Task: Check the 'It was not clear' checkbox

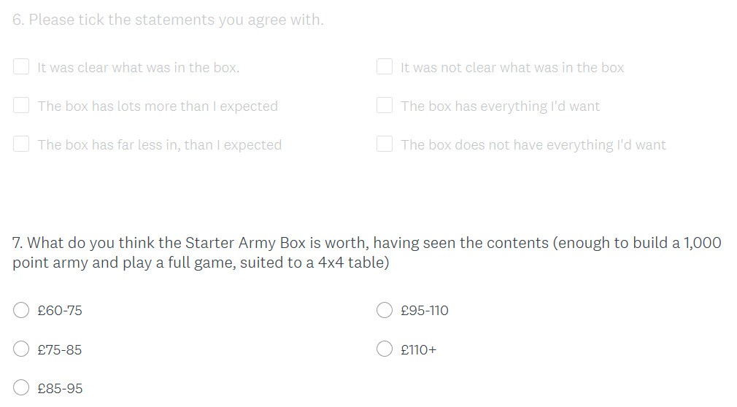Action: coord(385,67)
